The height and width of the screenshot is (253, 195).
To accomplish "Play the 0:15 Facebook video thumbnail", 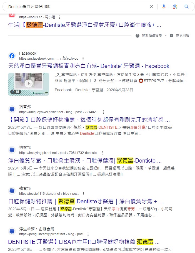I will [29, 84].
